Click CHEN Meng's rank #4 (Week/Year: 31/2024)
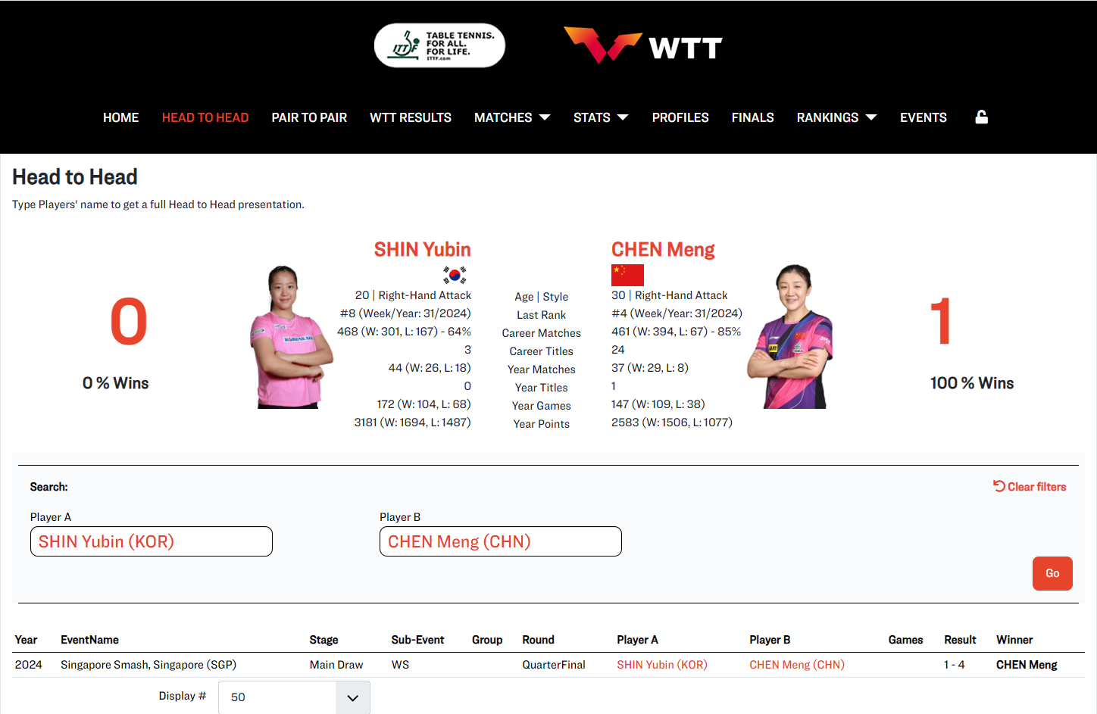The height and width of the screenshot is (714, 1097). (x=677, y=313)
